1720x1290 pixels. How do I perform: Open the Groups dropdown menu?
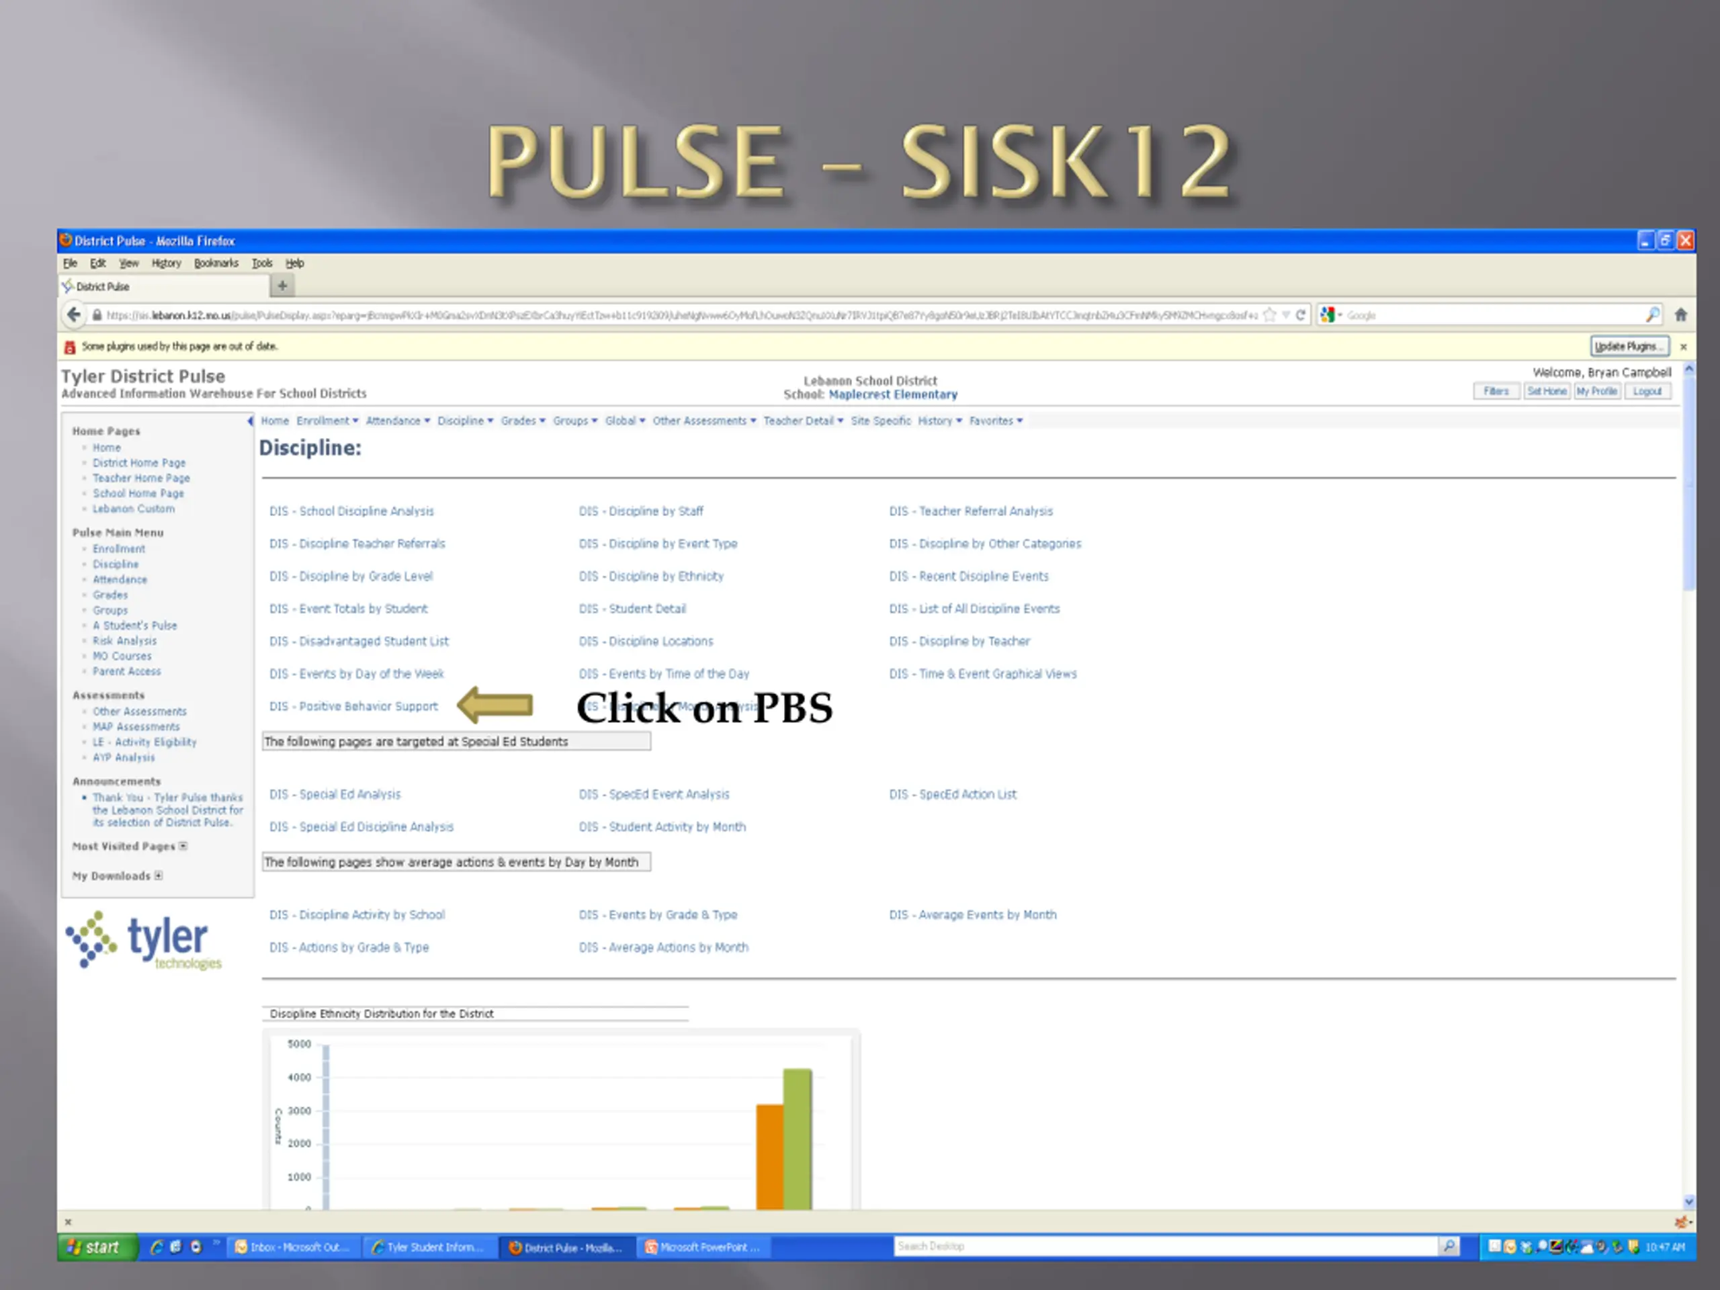574,421
